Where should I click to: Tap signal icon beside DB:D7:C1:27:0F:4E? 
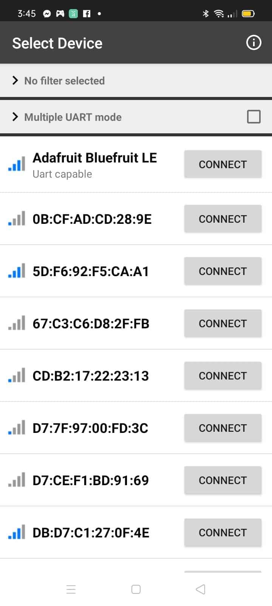click(17, 532)
